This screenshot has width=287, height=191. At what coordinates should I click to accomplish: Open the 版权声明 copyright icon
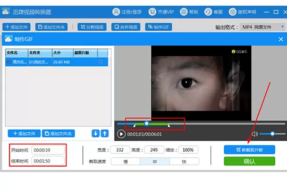pos(232,12)
